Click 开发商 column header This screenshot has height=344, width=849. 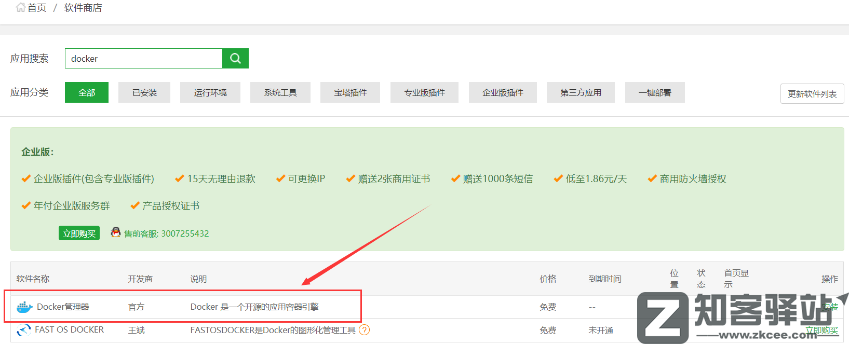pyautogui.click(x=140, y=279)
